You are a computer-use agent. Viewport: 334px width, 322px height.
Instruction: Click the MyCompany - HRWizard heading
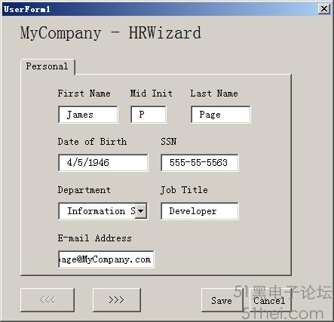(x=111, y=33)
